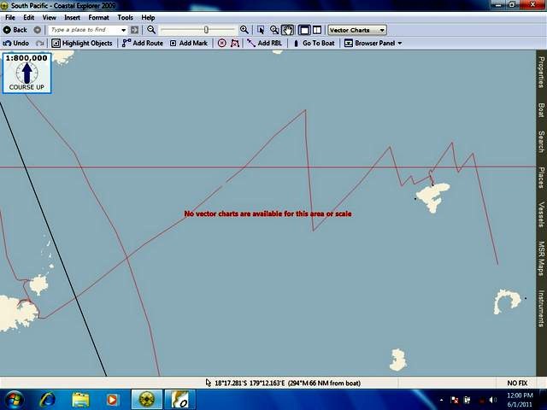Open the place search history dropdown arrow
The height and width of the screenshot is (410, 547).
coord(123,30)
